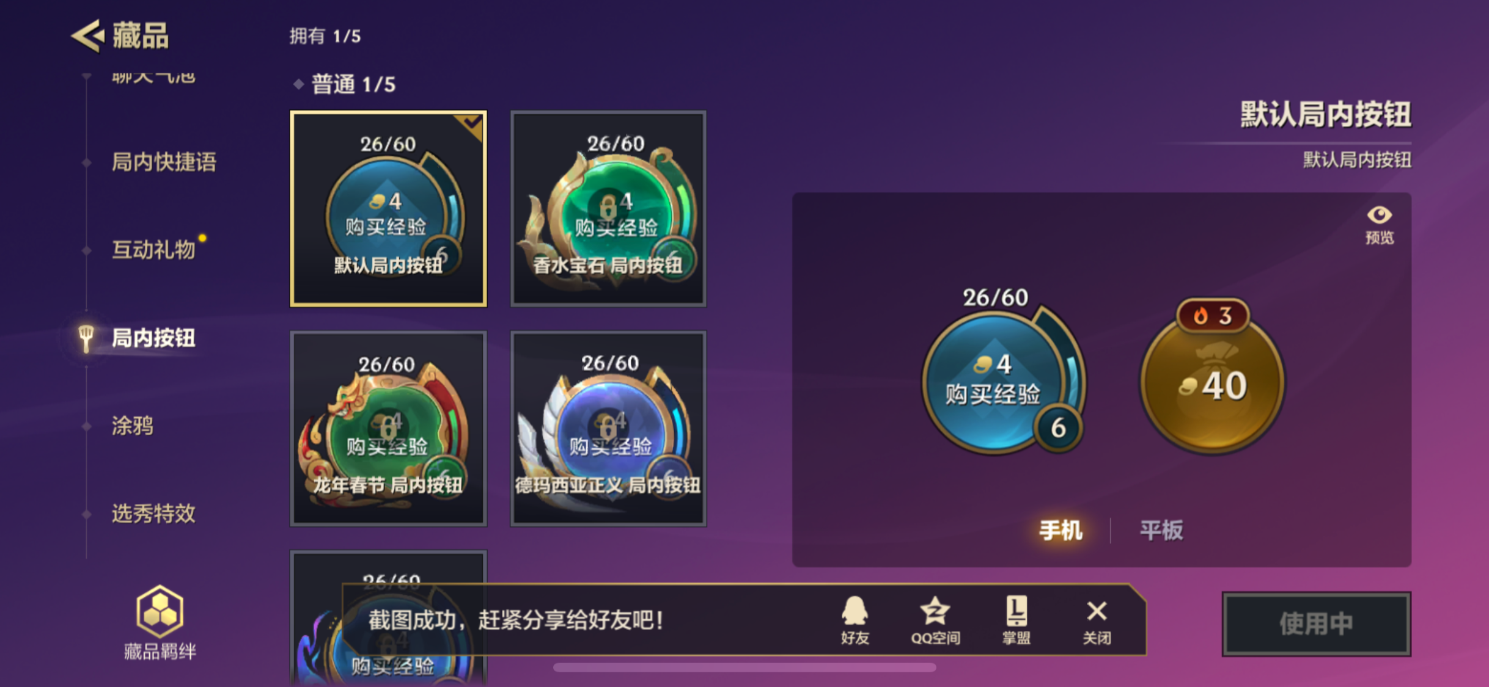The width and height of the screenshot is (1489, 687).
Task: Open the 涂鸦 category
Action: [132, 425]
